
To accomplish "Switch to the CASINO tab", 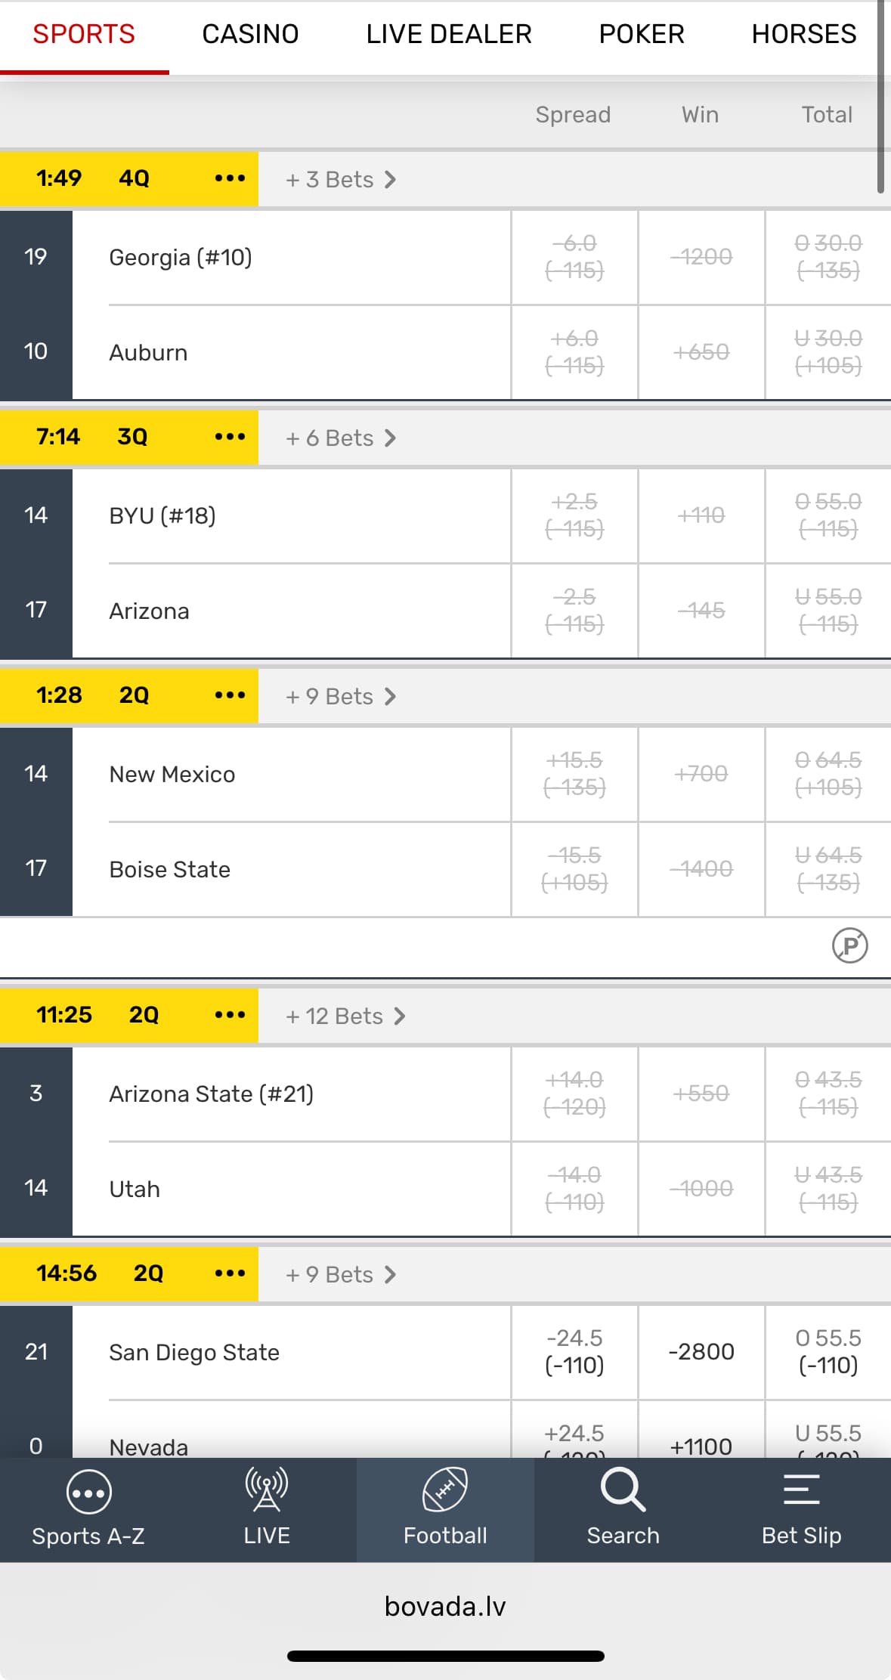I will click(x=250, y=34).
